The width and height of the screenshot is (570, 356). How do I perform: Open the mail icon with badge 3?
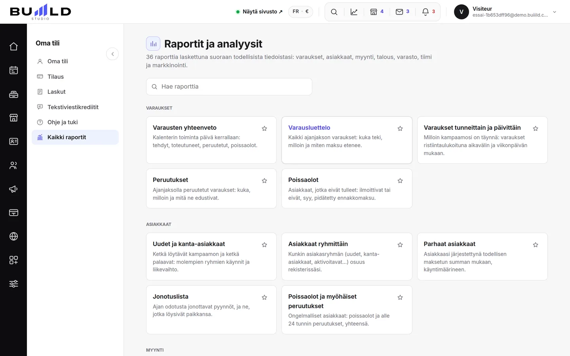point(403,12)
